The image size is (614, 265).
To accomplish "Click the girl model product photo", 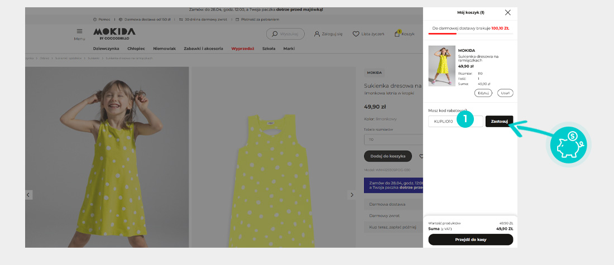I will pos(107,157).
